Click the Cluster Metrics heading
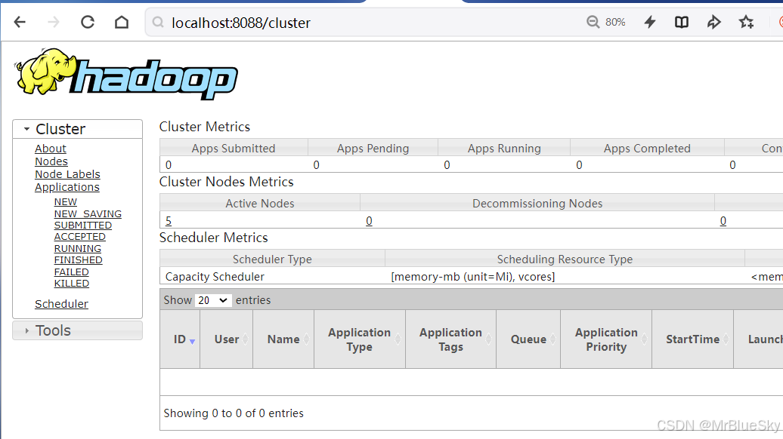Viewport: 783px width, 439px height. click(x=205, y=127)
